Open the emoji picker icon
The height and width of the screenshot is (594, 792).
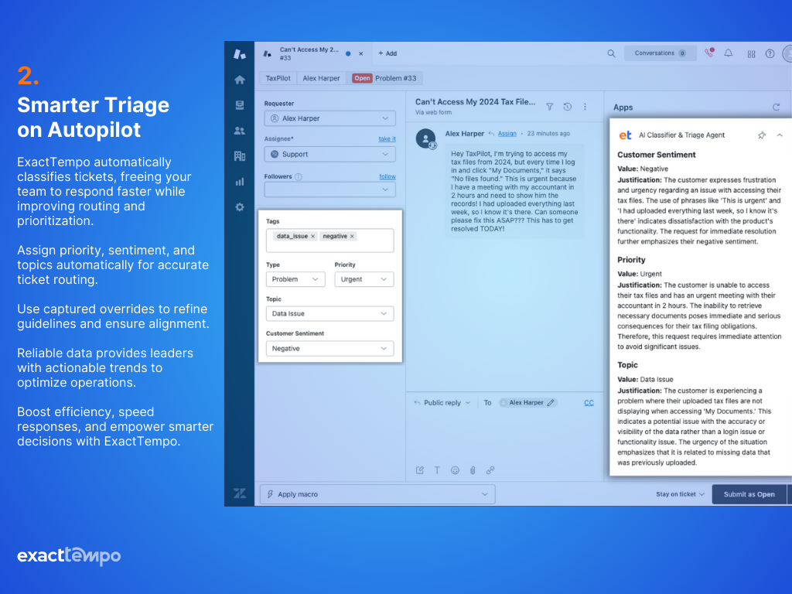pos(455,470)
